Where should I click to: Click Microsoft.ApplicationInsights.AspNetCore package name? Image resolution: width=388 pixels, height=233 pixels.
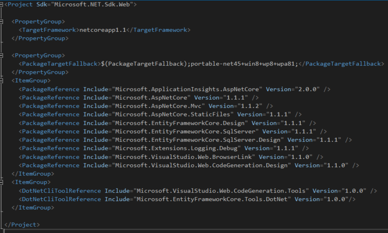pos(187,89)
